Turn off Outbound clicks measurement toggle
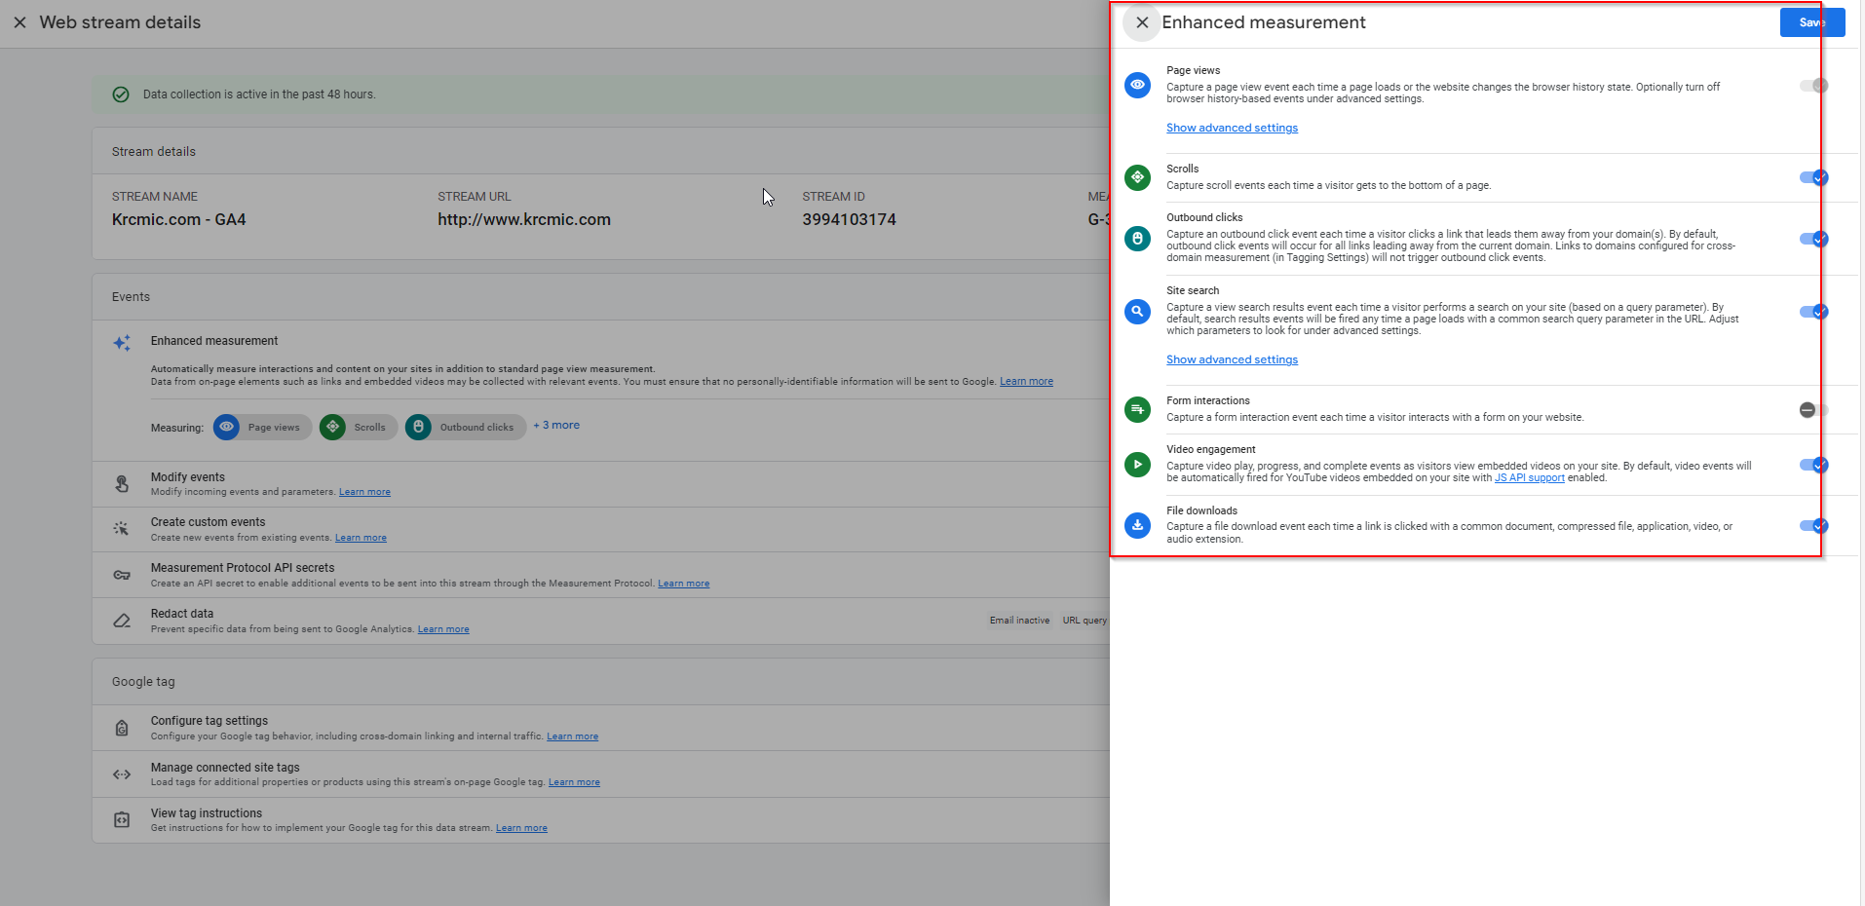This screenshot has width=1865, height=906. click(x=1813, y=239)
